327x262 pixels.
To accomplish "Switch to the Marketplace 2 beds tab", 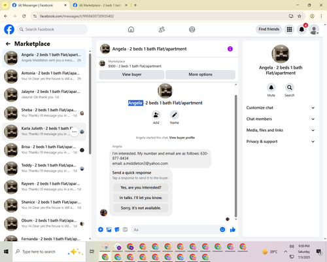I will pos(100,5).
